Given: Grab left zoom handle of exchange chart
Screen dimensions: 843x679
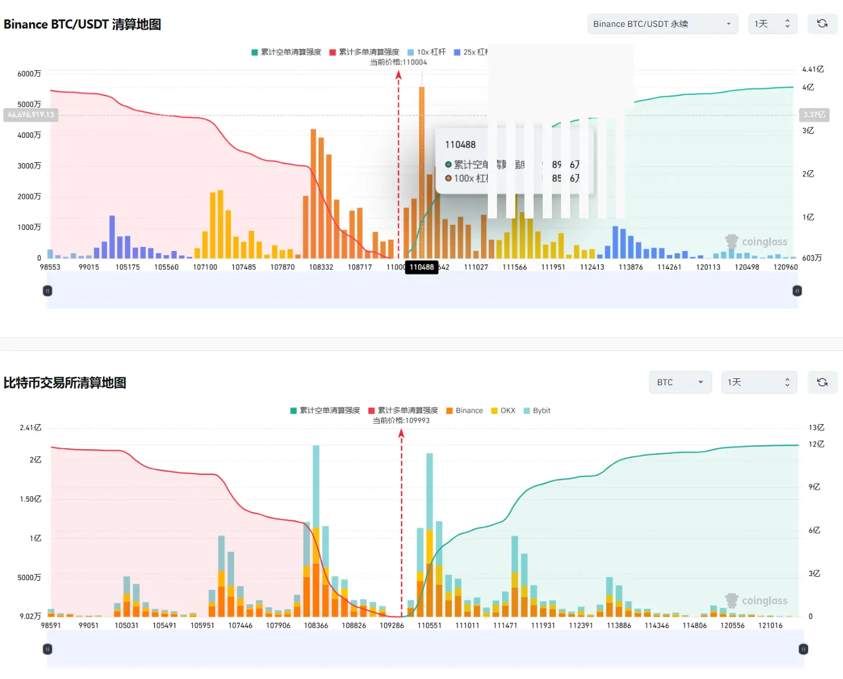Looking at the screenshot, I should tap(47, 649).
